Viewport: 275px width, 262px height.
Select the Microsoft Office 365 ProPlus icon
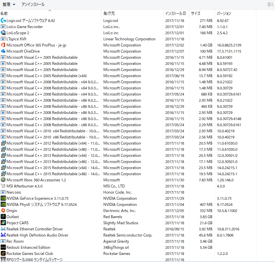(x=3, y=45)
